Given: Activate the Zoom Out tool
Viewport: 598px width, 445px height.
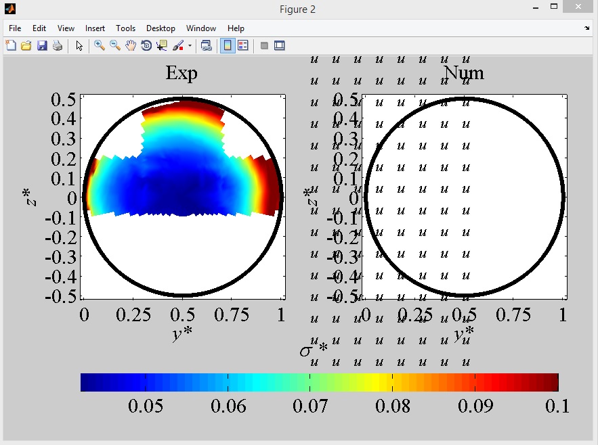Looking at the screenshot, I should point(115,46).
